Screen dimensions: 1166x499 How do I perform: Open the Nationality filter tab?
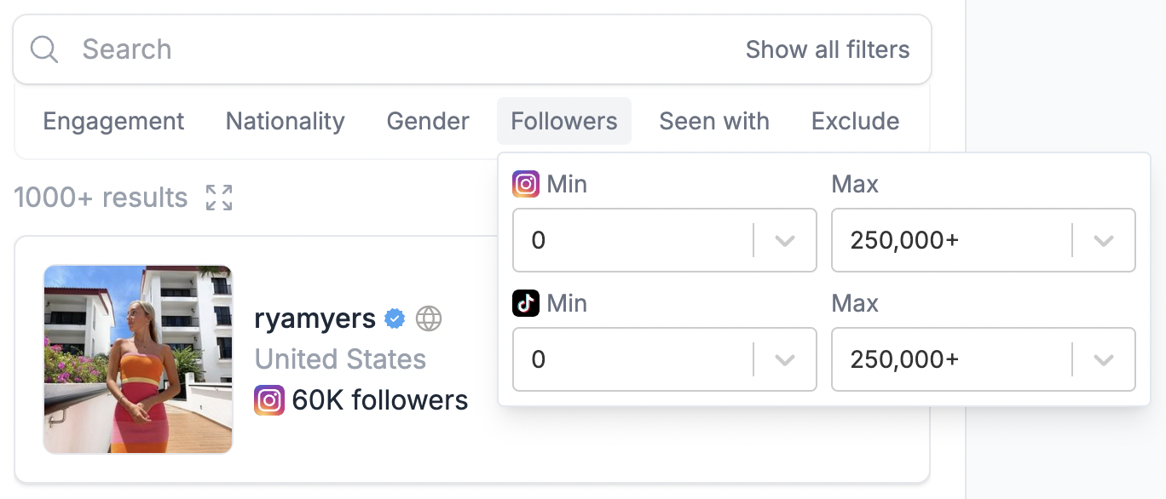[285, 121]
